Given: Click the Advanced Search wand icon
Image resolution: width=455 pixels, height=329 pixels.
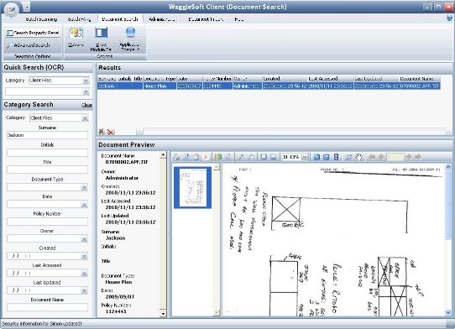Looking at the screenshot, I should (10, 45).
